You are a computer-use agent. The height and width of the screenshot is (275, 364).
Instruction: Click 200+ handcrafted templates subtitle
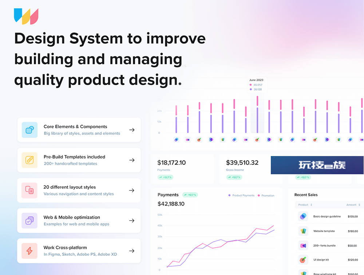[x=71, y=164]
